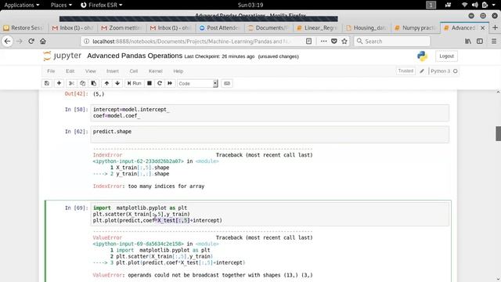501x282 pixels.
Task: Interrupt the kernel with stop icon
Action: pos(150,84)
